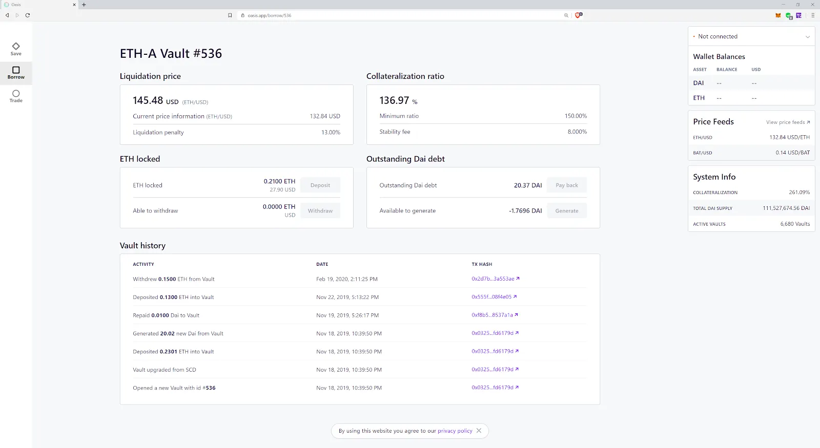Reload the page with refresh icon
This screenshot has width=820, height=448.
28,15
